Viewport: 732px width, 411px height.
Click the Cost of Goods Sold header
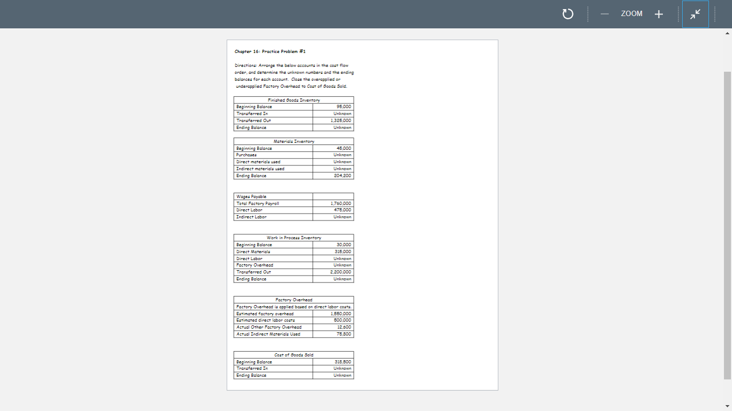point(293,354)
